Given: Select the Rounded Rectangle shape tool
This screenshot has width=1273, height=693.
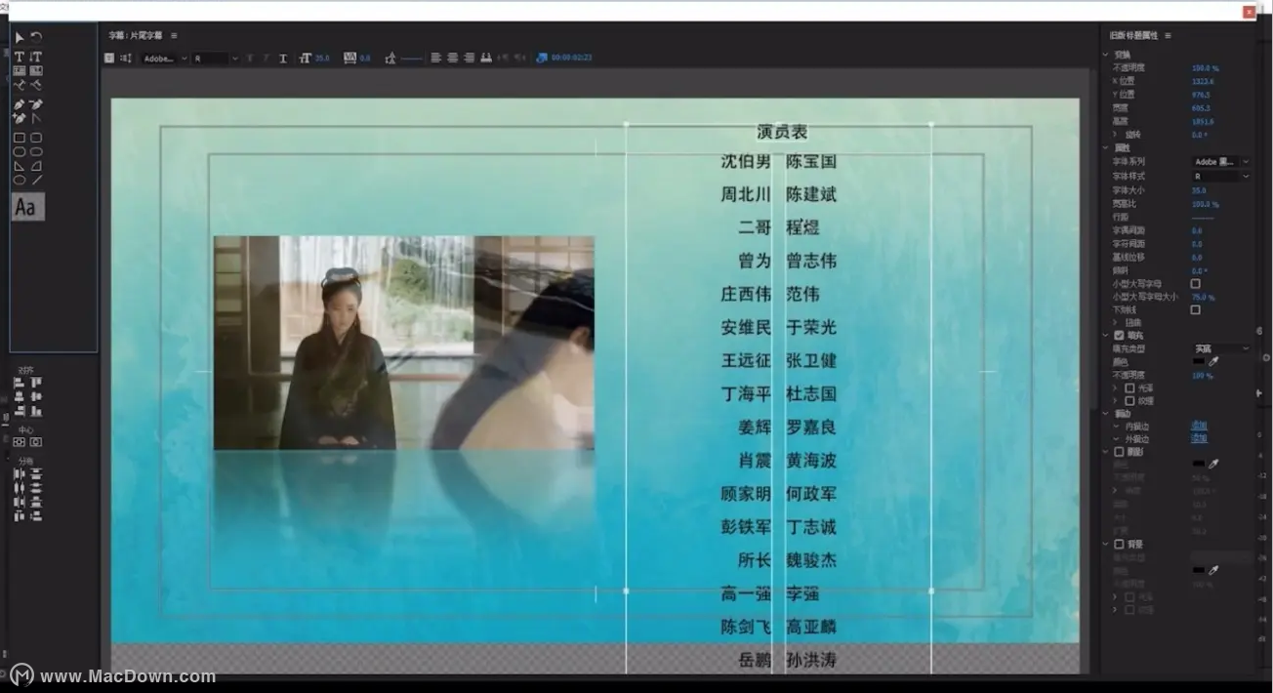Looking at the screenshot, I should 36,138.
